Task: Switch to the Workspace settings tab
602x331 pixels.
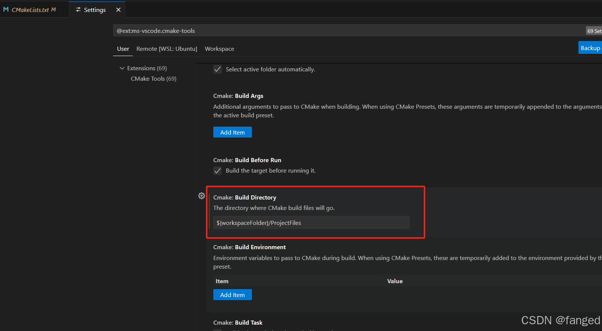Action: tap(219, 49)
